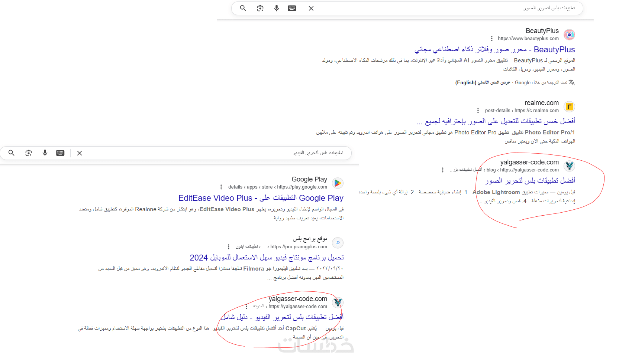Open the three-dot menu for yalgasser-code الفيديو result
This screenshot has width=632, height=360.
(x=246, y=307)
